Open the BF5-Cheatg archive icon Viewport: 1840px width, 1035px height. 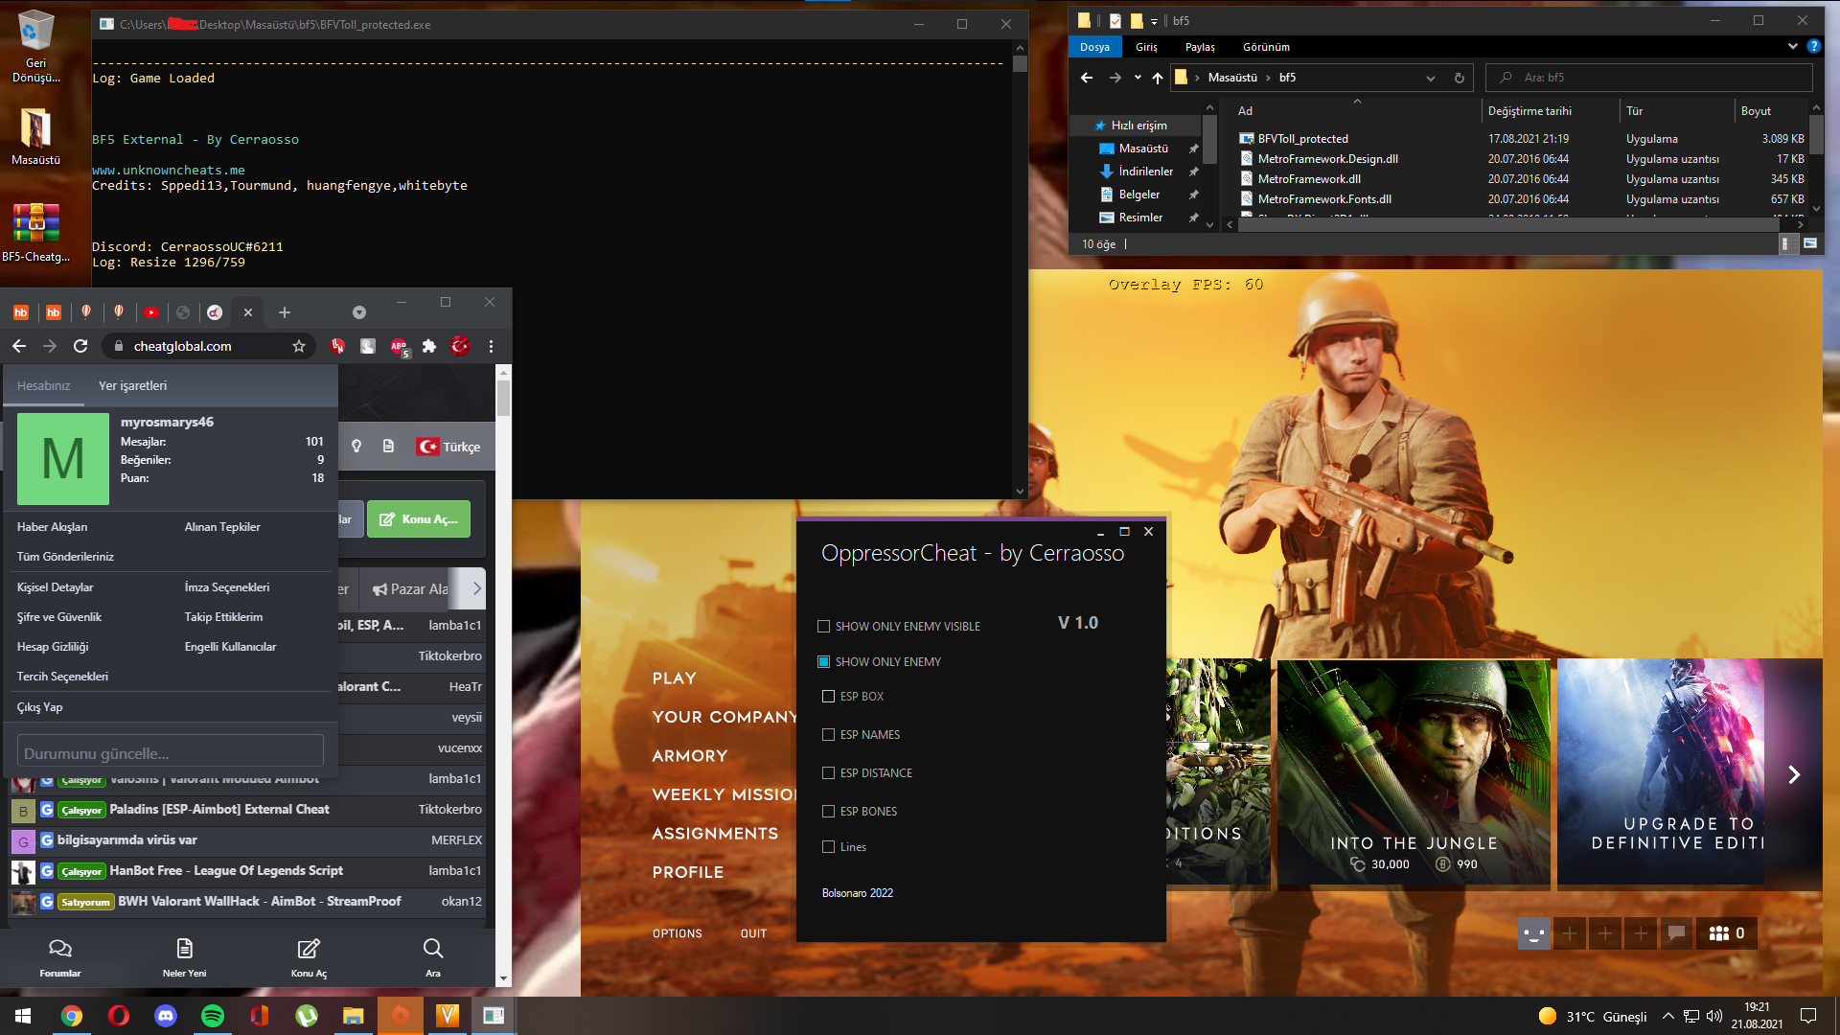tap(35, 231)
